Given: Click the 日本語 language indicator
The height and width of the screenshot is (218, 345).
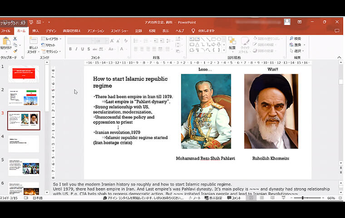Looking at the screenshot, I should click(38, 198).
